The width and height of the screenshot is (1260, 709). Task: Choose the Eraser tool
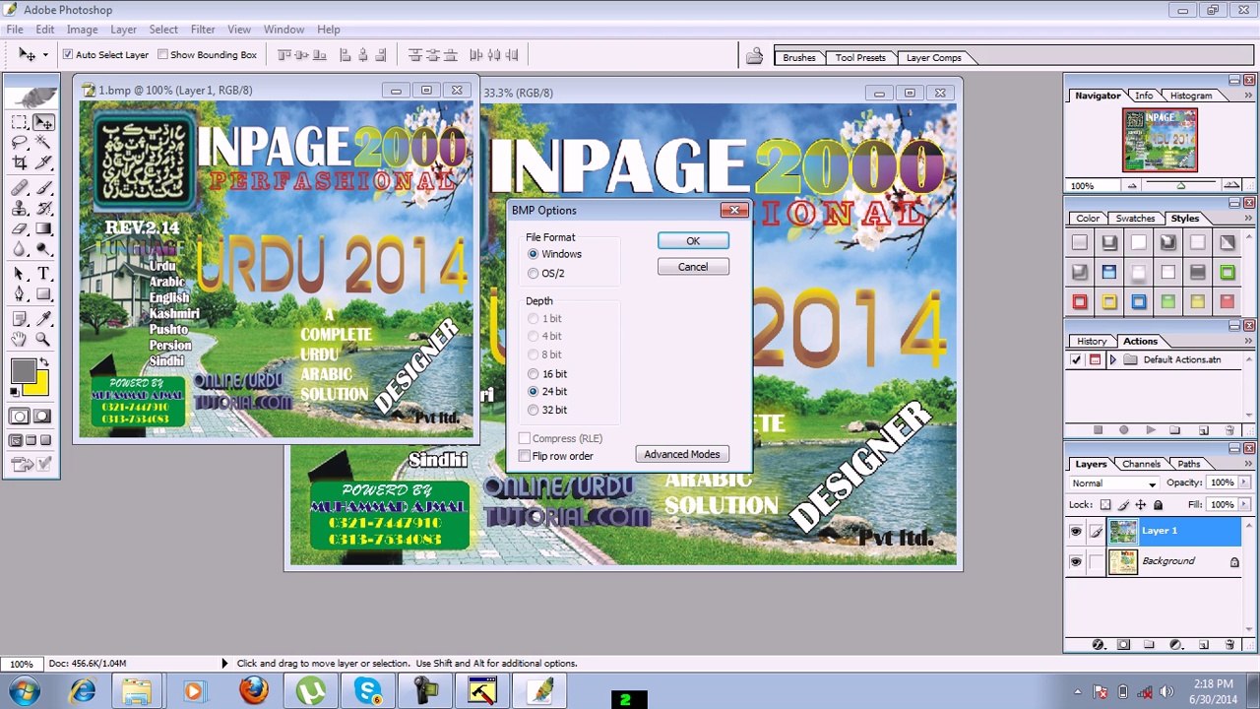pos(19,228)
